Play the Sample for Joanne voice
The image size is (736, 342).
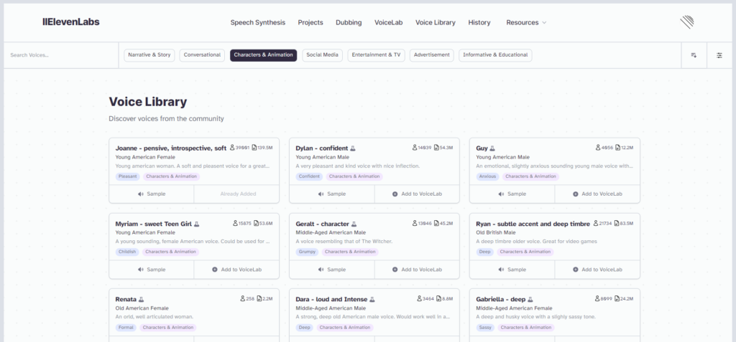152,194
